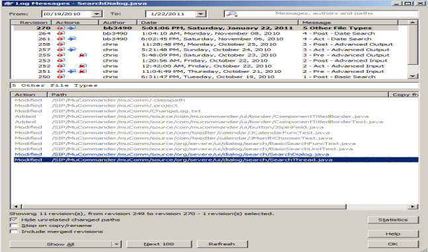Open the Statistics dialog
The width and height of the screenshot is (428, 252).
pyautogui.click(x=393, y=220)
